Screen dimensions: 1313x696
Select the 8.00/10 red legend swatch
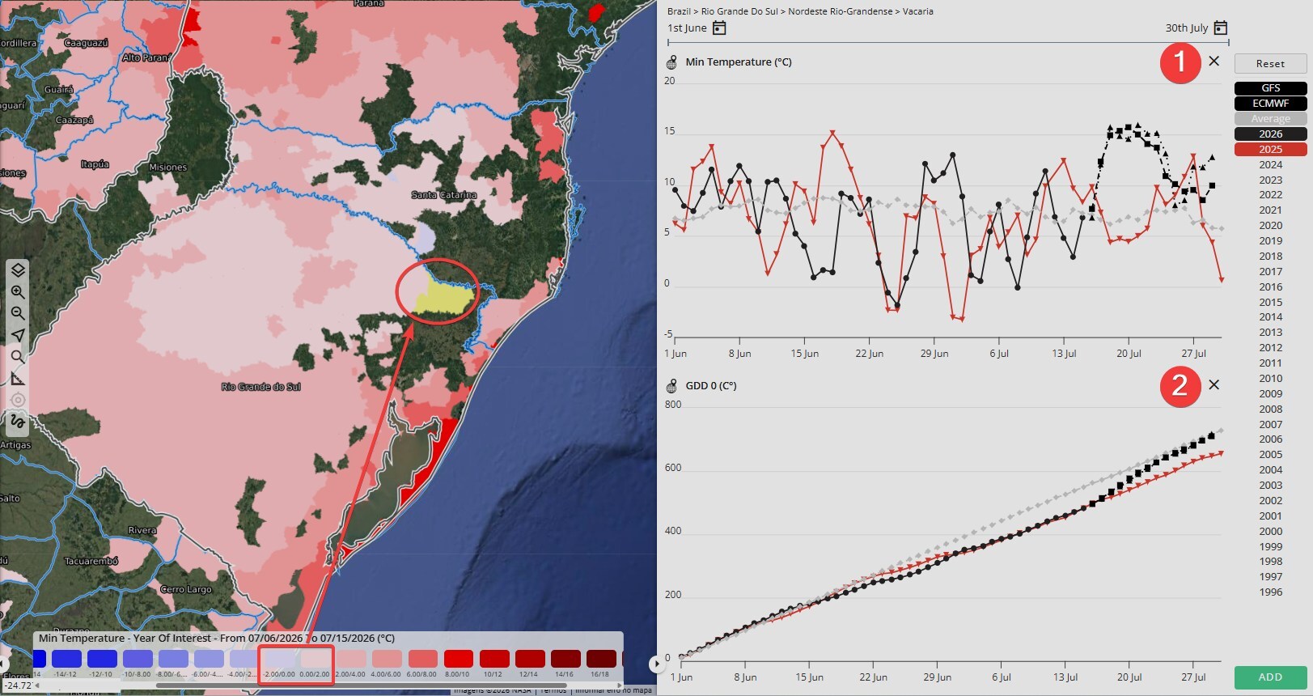tap(458, 659)
